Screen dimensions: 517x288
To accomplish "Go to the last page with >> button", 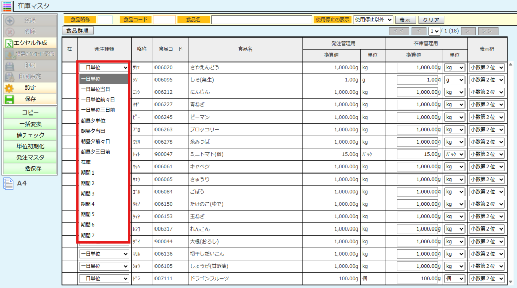I will 488,31.
